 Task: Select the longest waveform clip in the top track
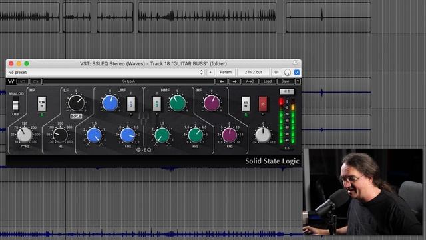coord(207,17)
